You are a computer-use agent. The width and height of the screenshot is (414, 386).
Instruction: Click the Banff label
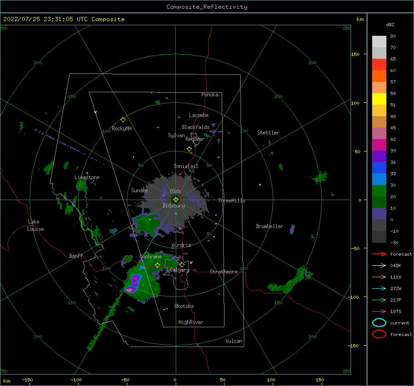[x=76, y=256]
